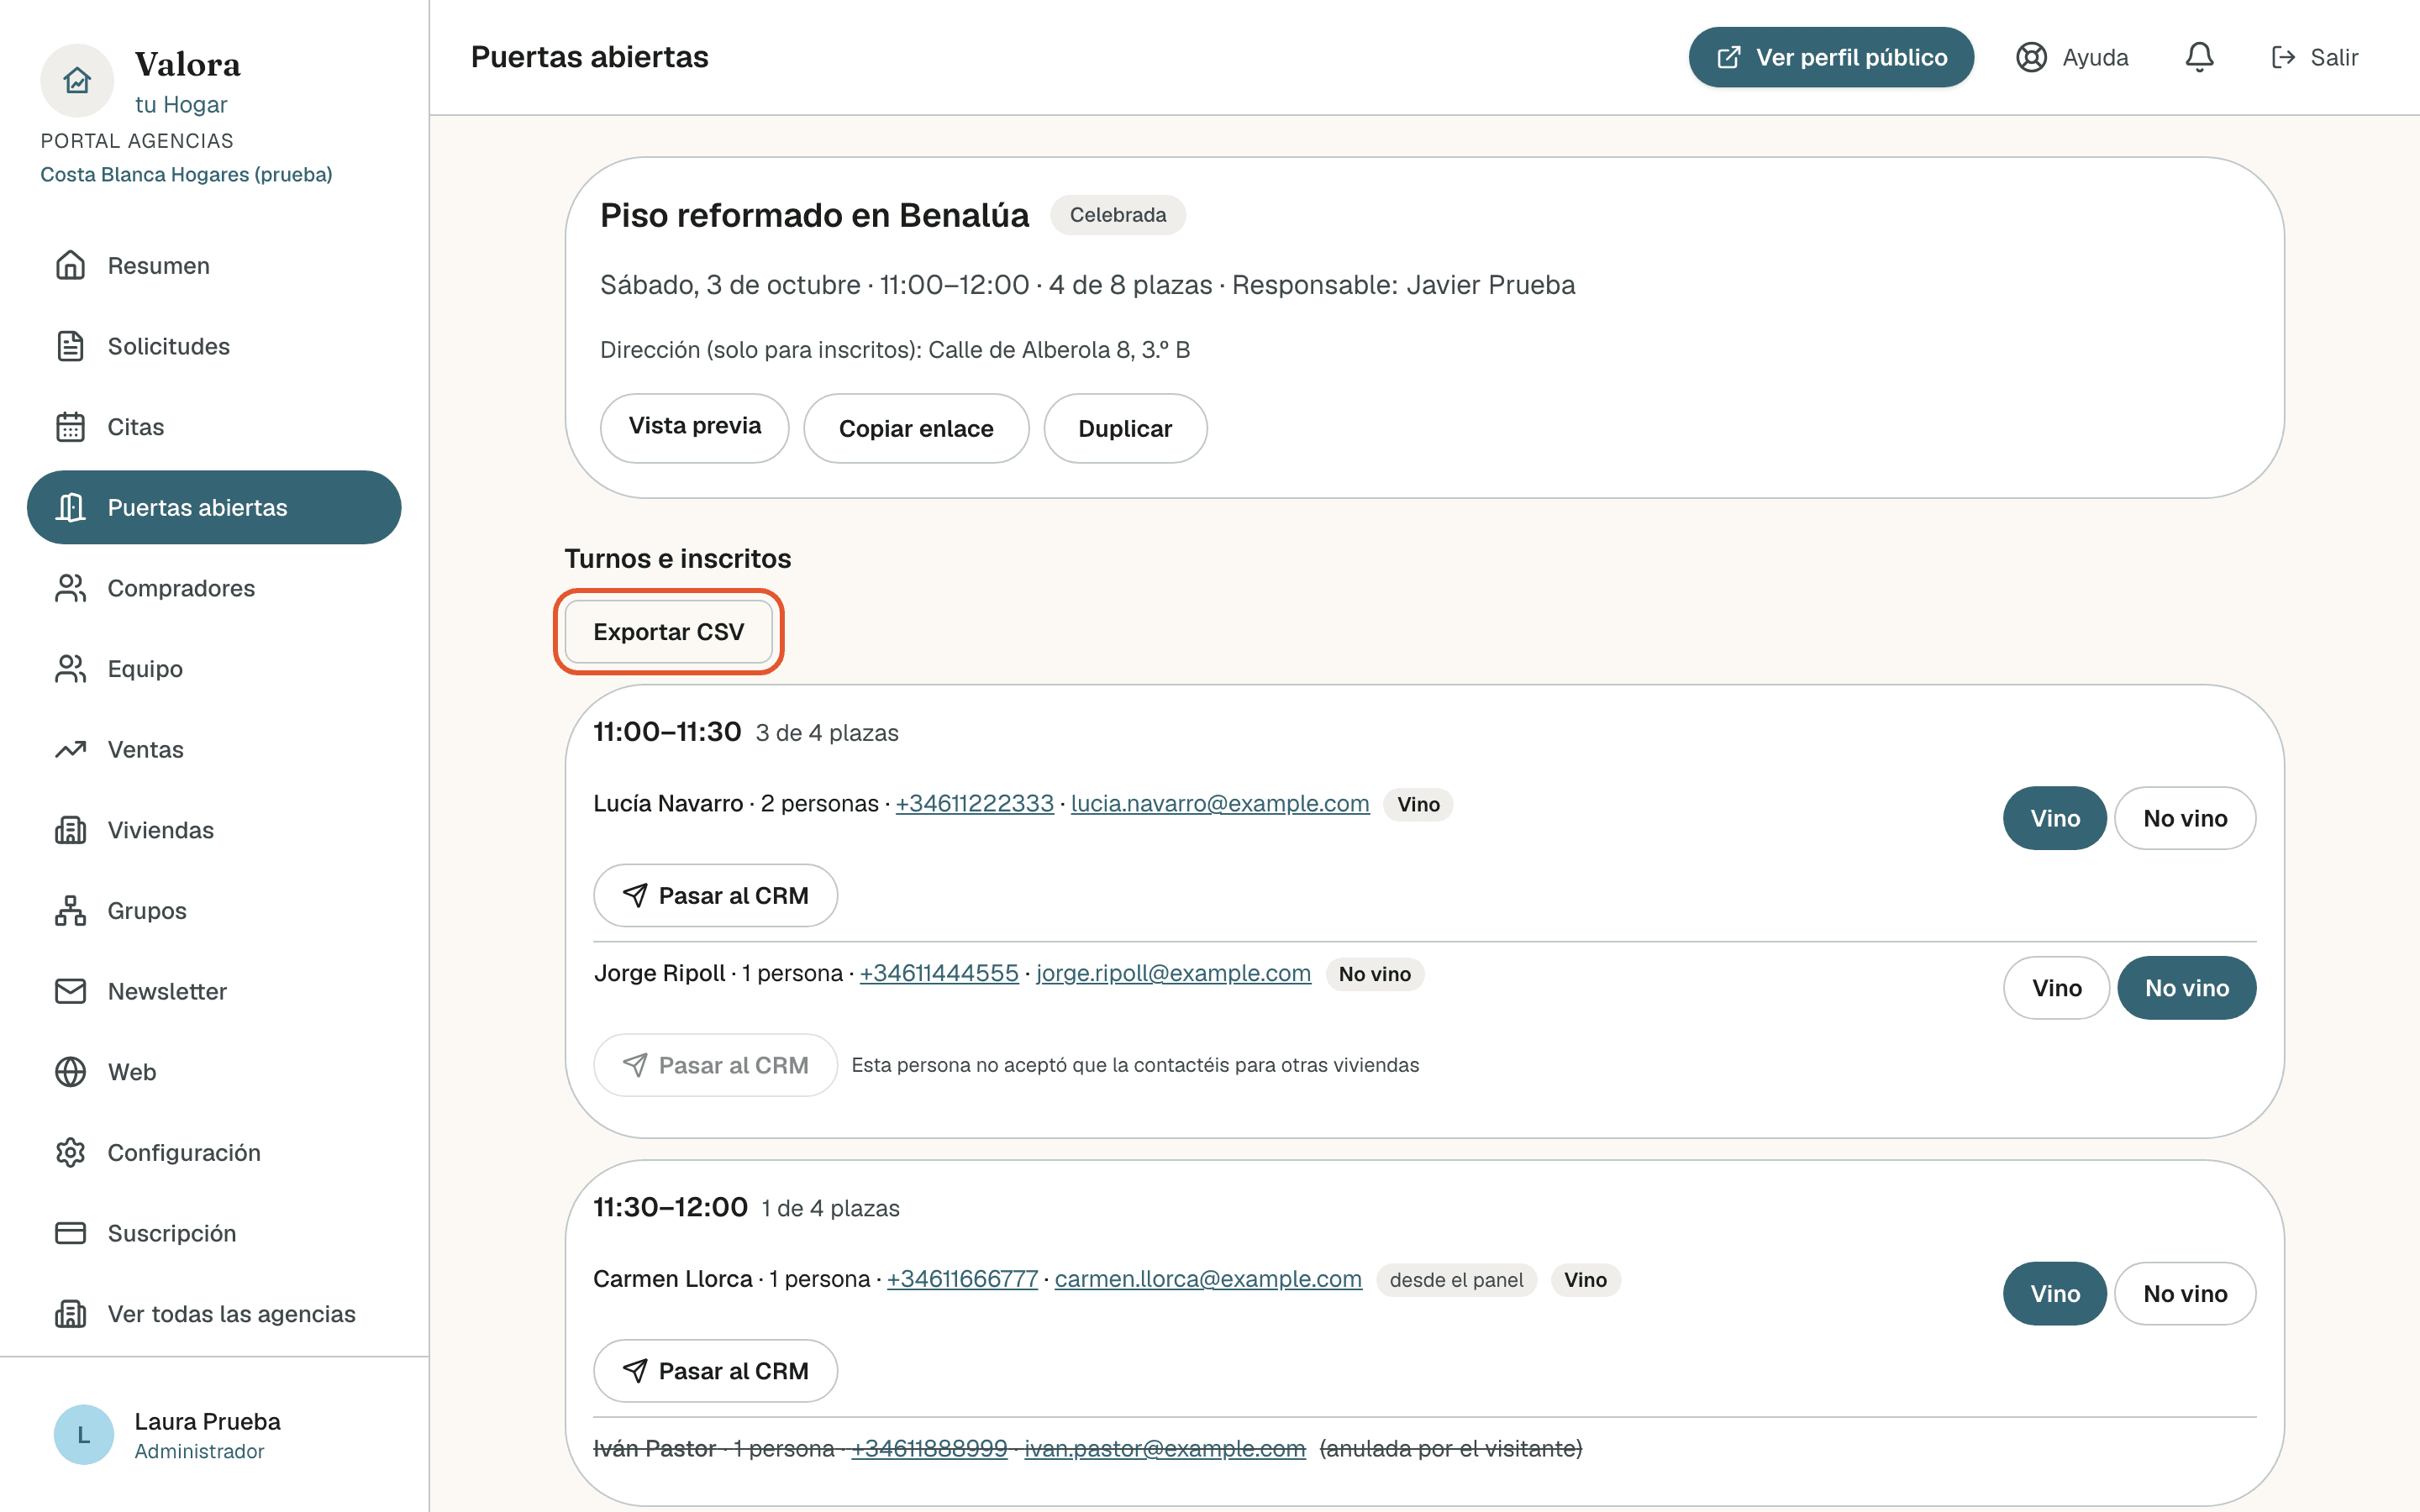Click the Configuración gear icon
This screenshot has height=1512, width=2420.
[x=70, y=1153]
